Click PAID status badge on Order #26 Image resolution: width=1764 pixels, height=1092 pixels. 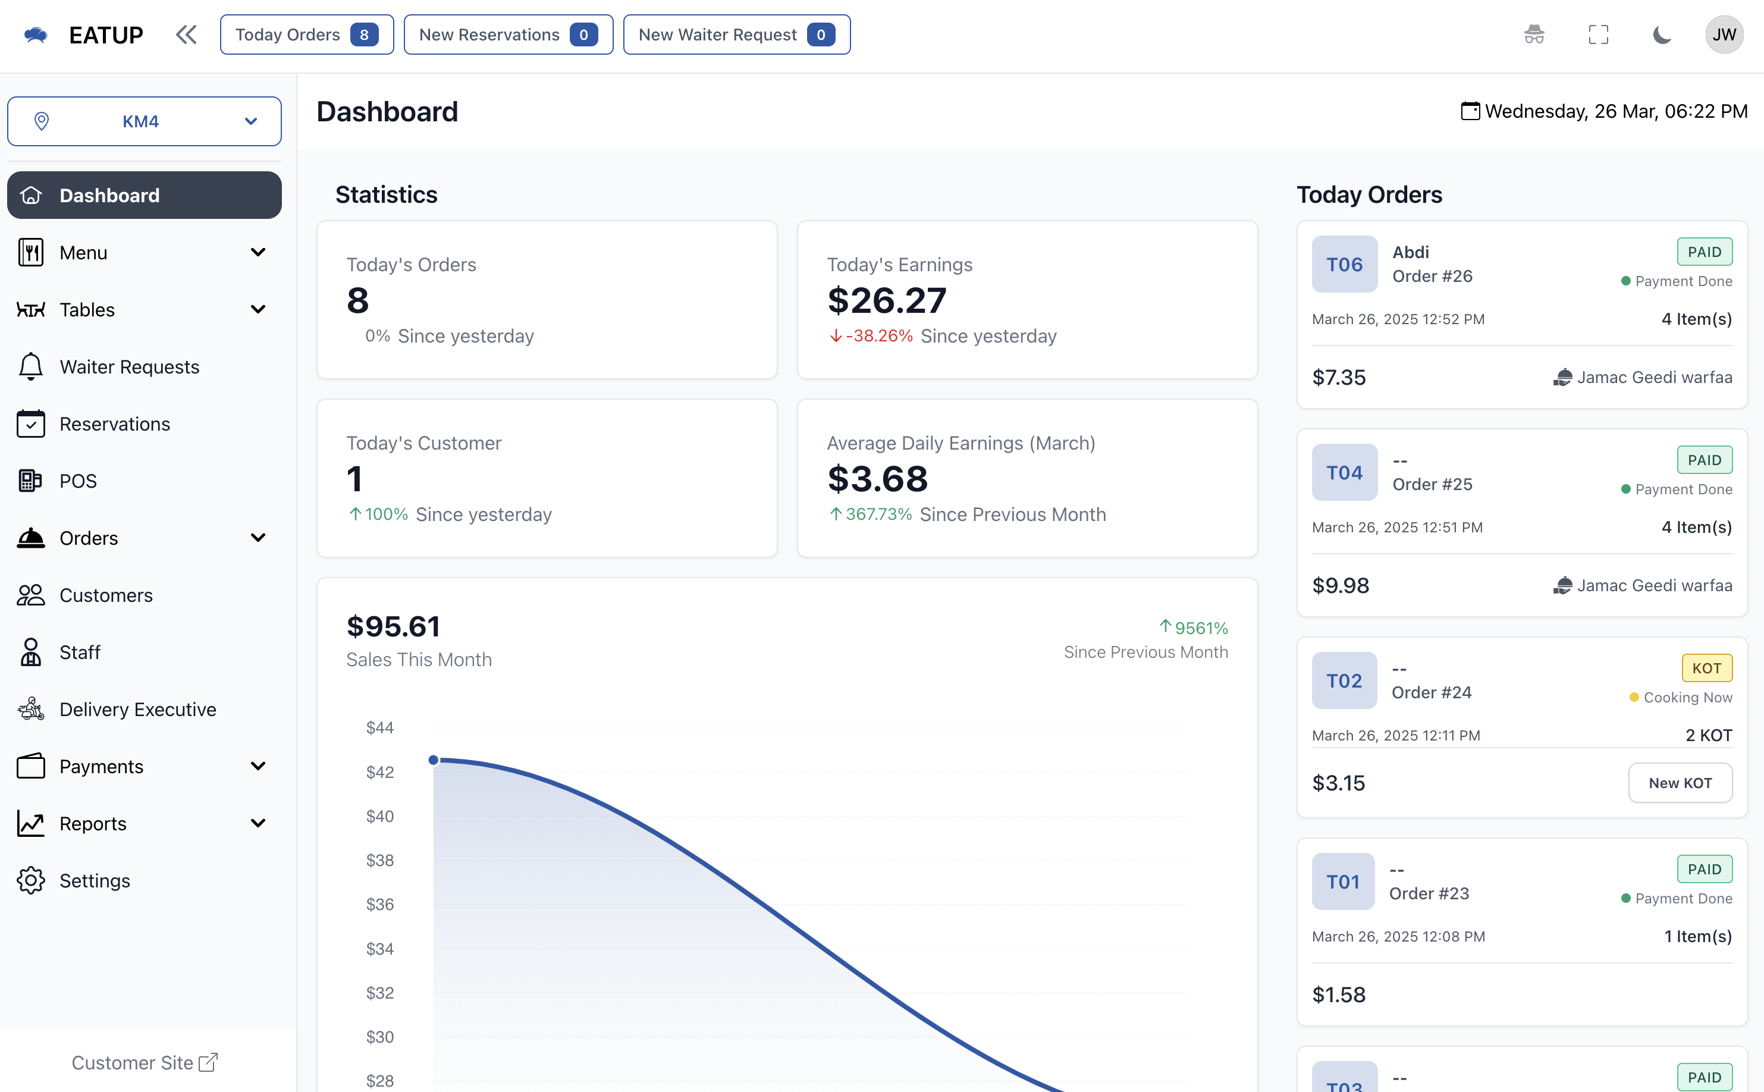[x=1704, y=252]
